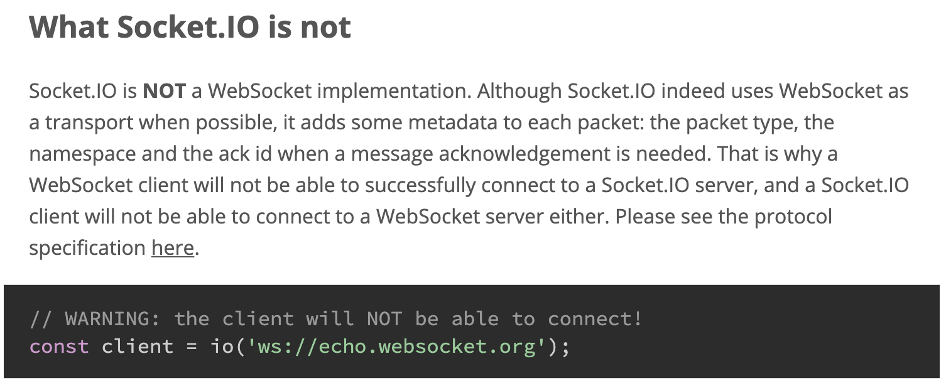Screen dimensions: 946x388
Task: Click the purple "const" keyword in the code
Action: pos(59,347)
